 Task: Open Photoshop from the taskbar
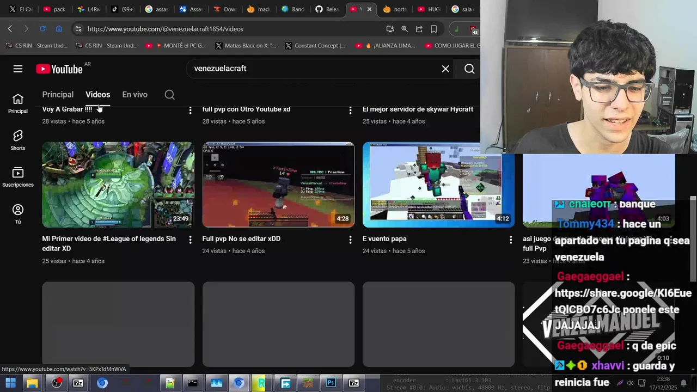click(331, 383)
